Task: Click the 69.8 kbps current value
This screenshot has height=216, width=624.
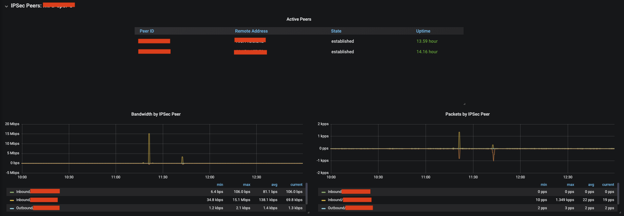Action: click(x=294, y=200)
